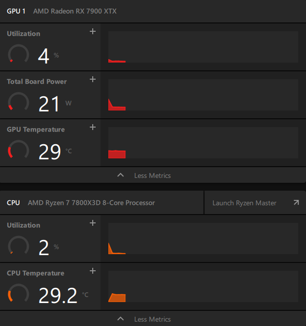Click the CPU Temperature history graph
306x326 pixels.
pyautogui.click(x=203, y=286)
